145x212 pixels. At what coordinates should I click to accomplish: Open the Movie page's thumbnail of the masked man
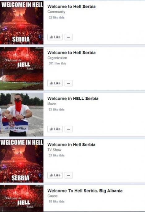22,115
